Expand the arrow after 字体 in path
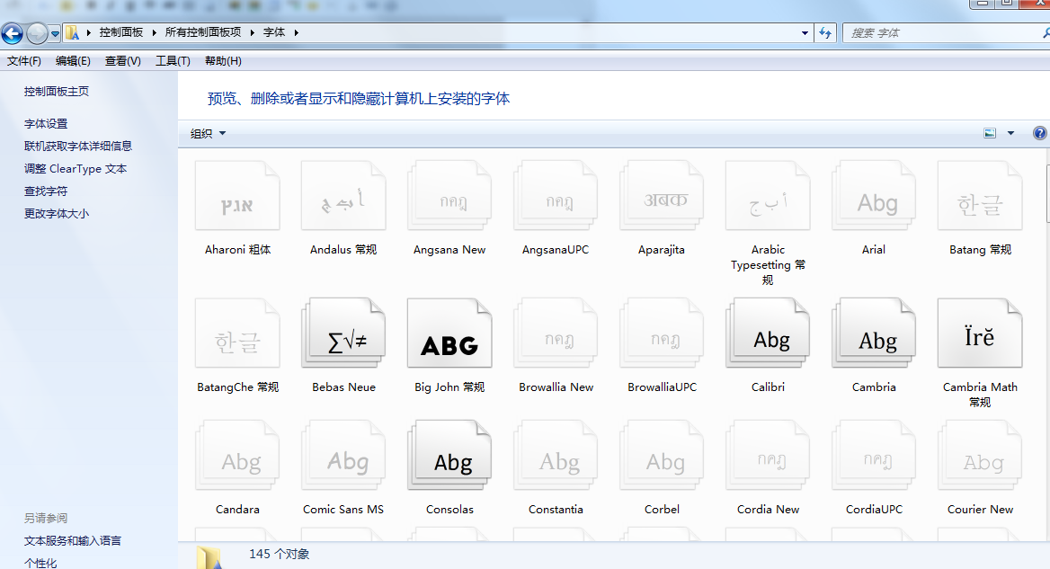1050x569 pixels. pyautogui.click(x=296, y=32)
